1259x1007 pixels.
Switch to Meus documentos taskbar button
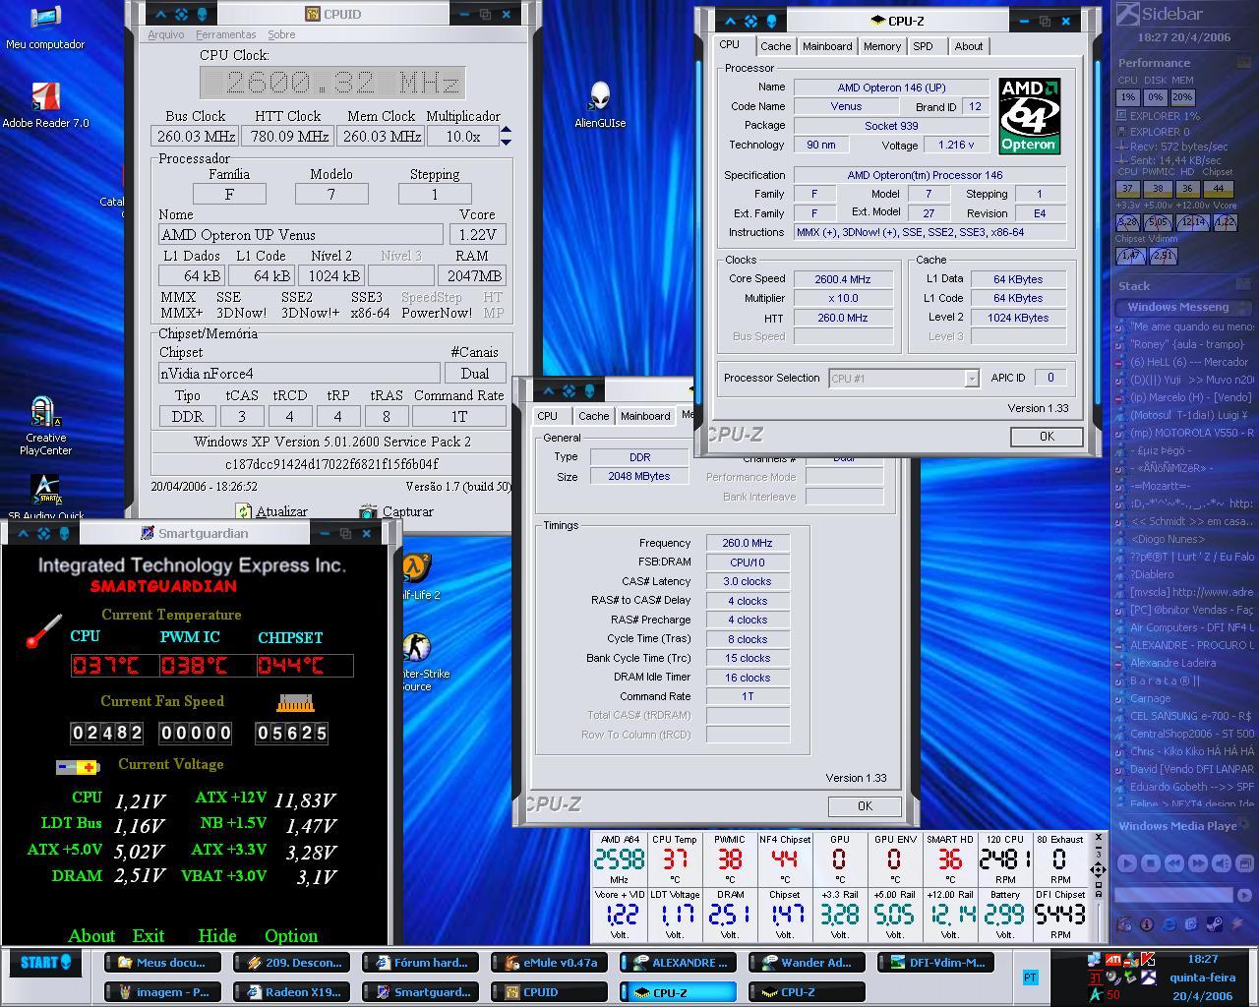click(x=162, y=963)
